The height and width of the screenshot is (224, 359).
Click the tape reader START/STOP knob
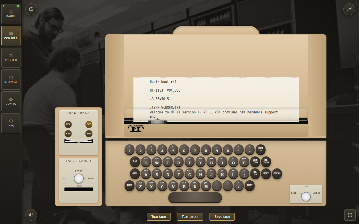coord(79,178)
